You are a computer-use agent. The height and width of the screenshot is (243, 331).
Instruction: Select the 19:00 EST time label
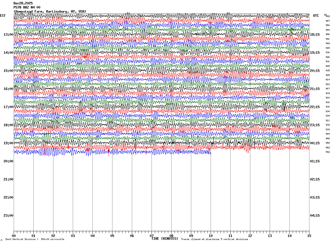(x=8, y=143)
